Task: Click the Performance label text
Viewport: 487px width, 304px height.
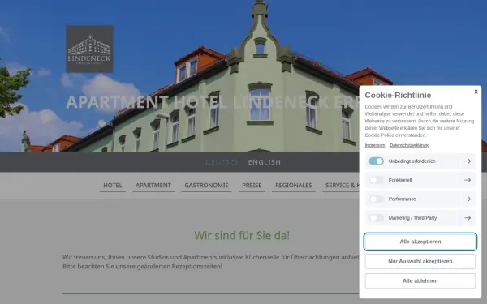Action: click(x=403, y=199)
